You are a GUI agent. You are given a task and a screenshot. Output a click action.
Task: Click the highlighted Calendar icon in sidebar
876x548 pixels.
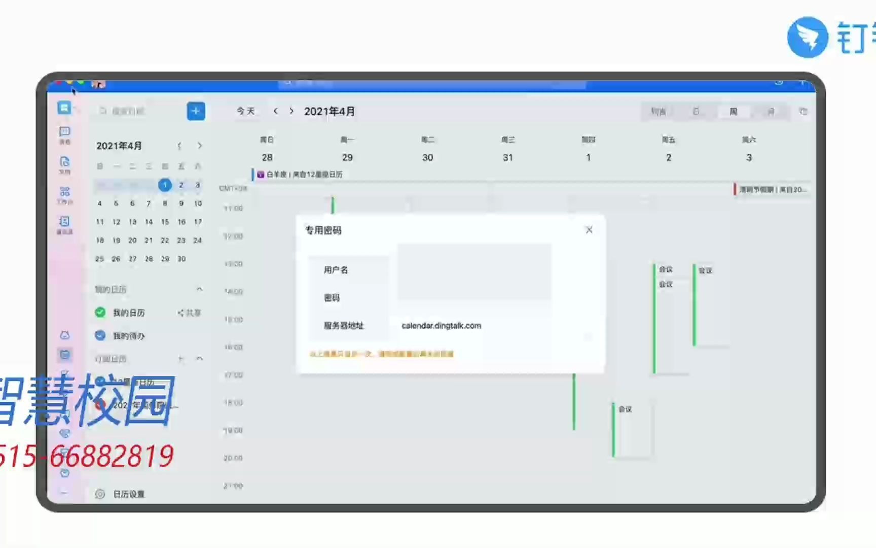pyautogui.click(x=64, y=355)
